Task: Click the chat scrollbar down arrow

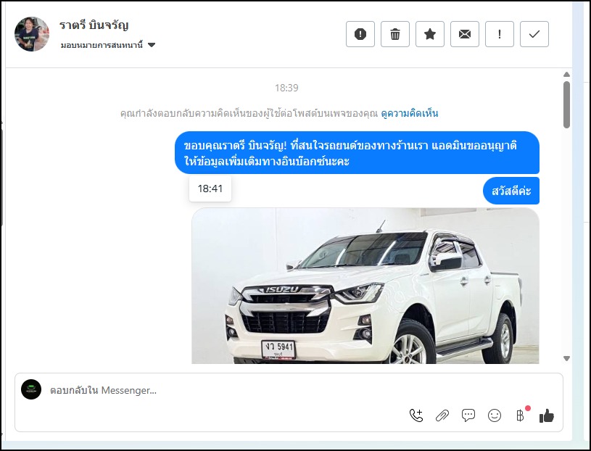Action: click(x=566, y=358)
